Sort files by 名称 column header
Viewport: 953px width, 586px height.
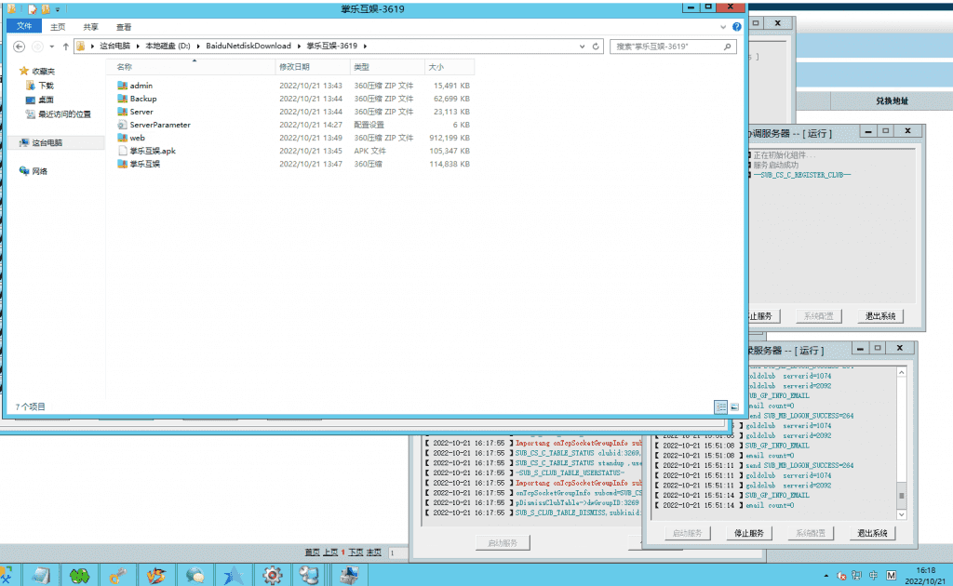tap(191, 67)
